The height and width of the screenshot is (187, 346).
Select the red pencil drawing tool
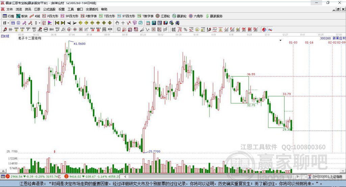5,30
